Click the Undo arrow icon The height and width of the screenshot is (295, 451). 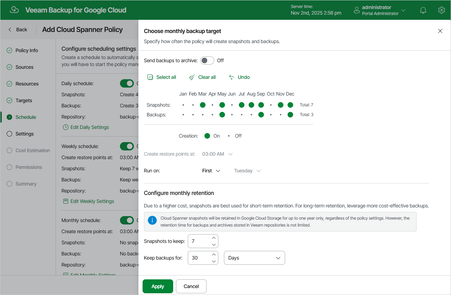click(232, 77)
